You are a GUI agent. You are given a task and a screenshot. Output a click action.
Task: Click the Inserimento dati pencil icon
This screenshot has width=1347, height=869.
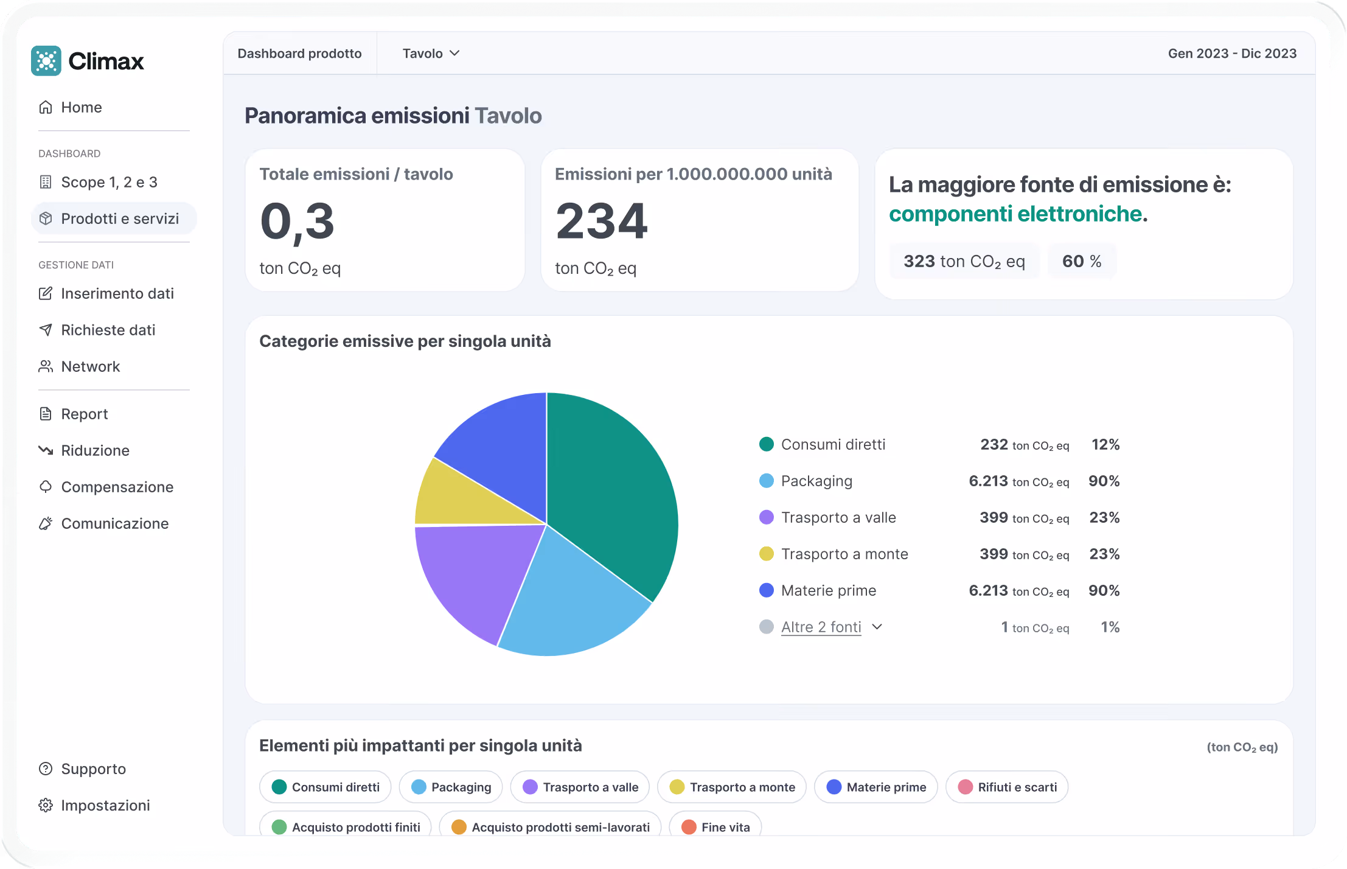tap(46, 293)
